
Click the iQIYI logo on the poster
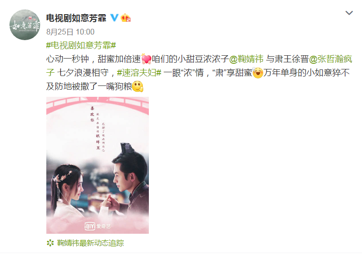[97, 226]
